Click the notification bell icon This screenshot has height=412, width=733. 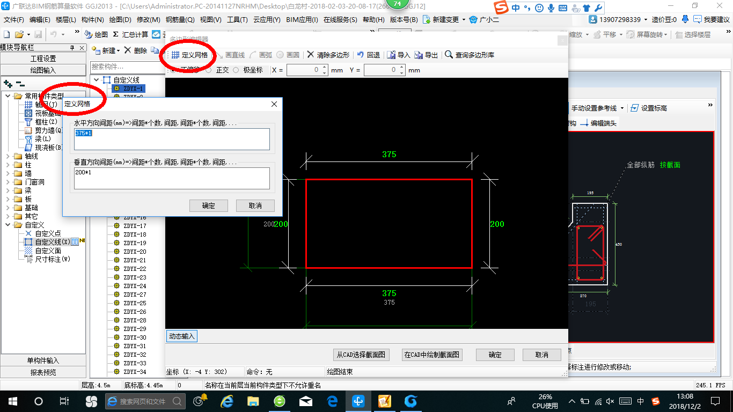coord(685,19)
